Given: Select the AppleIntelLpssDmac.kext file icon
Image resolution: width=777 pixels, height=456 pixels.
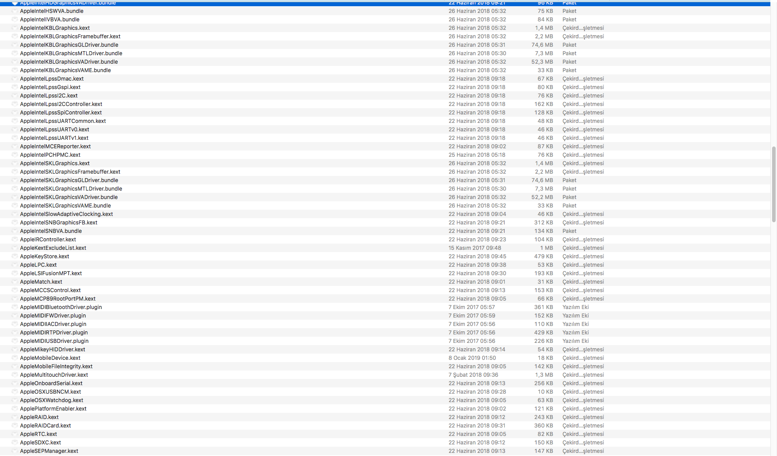Looking at the screenshot, I should click(15, 79).
